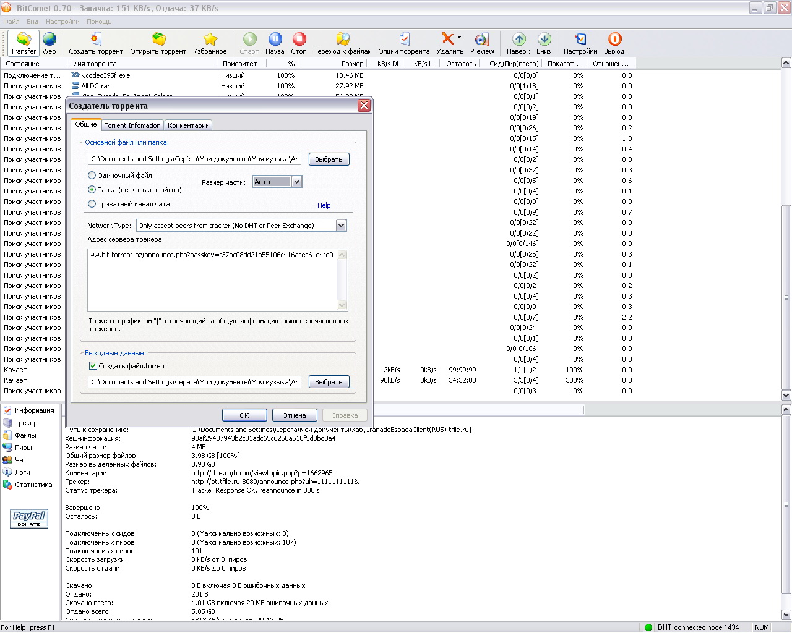This screenshot has width=792, height=633.
Task: Click Переход к файлам icon
Action: (342, 43)
